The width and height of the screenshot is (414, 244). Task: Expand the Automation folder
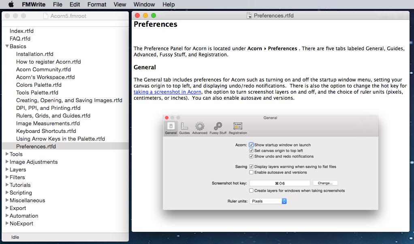[x=7, y=216]
